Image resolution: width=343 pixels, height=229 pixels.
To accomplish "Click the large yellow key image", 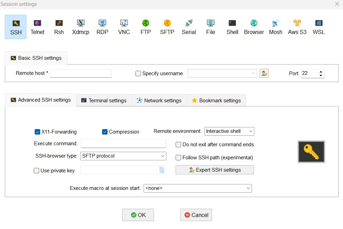I will click(x=311, y=152).
